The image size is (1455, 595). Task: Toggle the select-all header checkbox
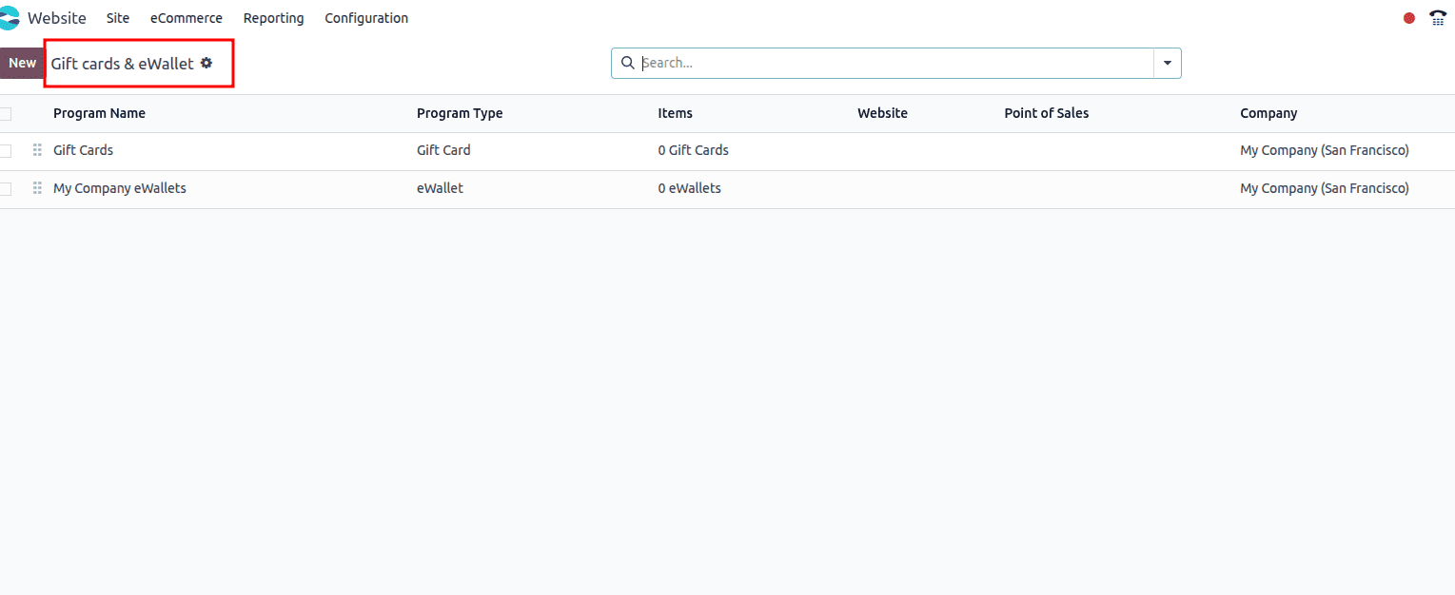point(6,114)
